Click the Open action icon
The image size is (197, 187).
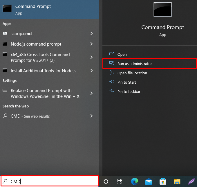pyautogui.click(x=112, y=54)
